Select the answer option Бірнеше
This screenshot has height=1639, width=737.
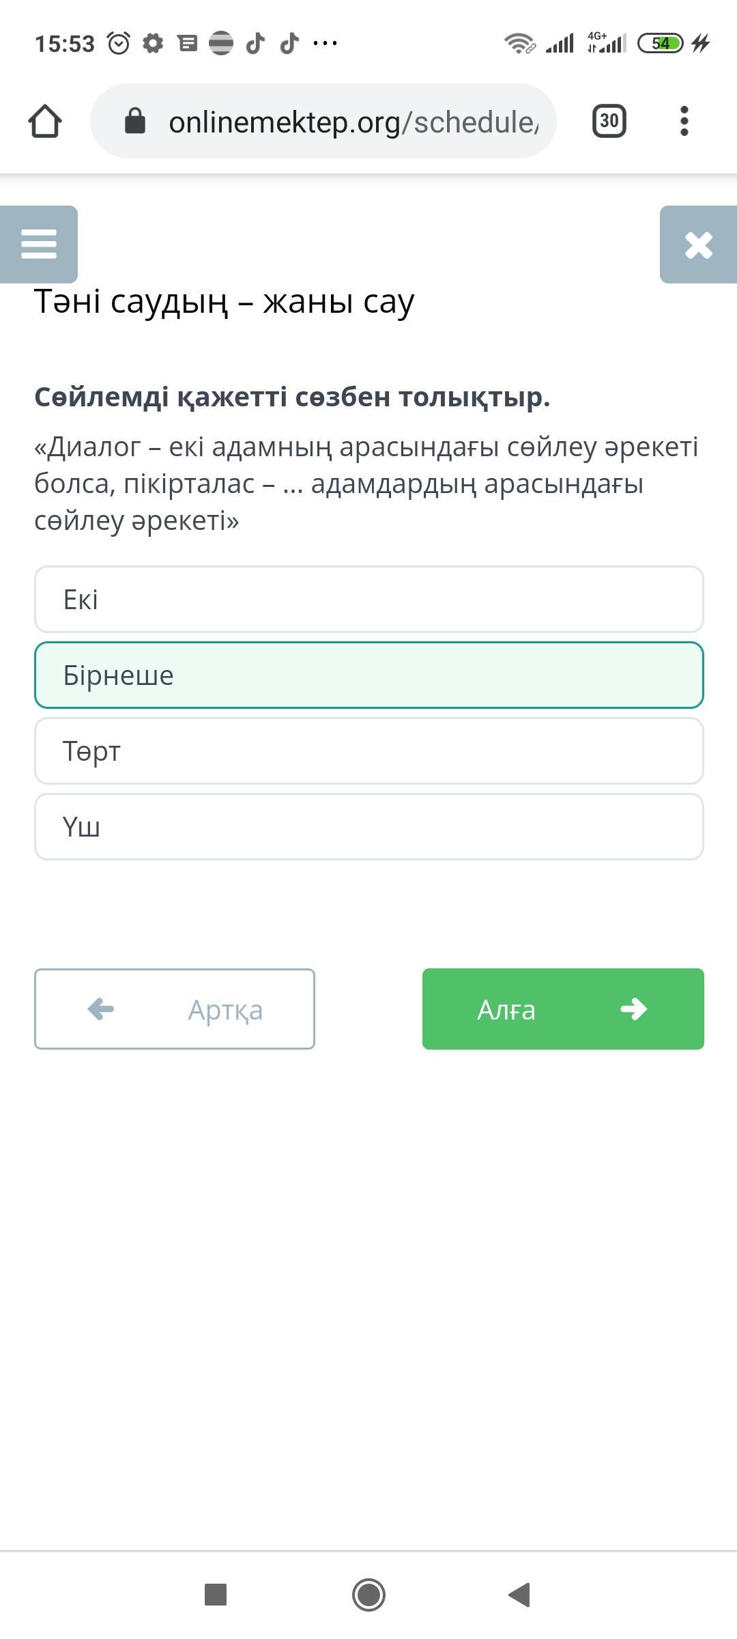point(369,675)
